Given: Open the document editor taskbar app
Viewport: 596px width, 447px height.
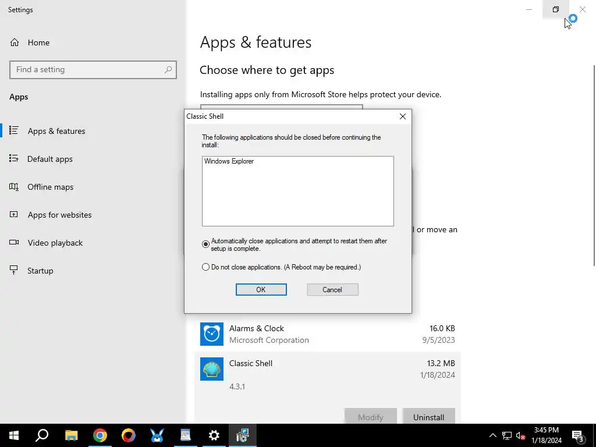Looking at the screenshot, I should (x=186, y=435).
